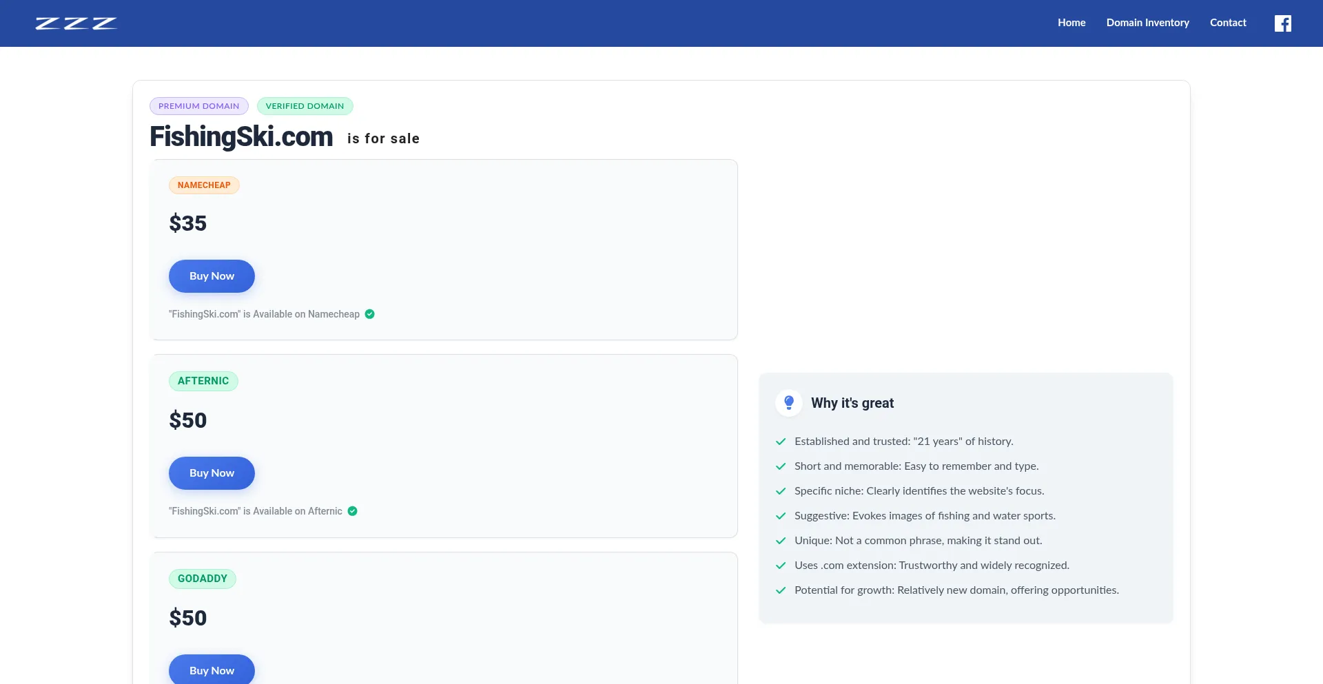
Task: Click the checkmark next to Short and memorable
Action: pyautogui.click(x=781, y=466)
